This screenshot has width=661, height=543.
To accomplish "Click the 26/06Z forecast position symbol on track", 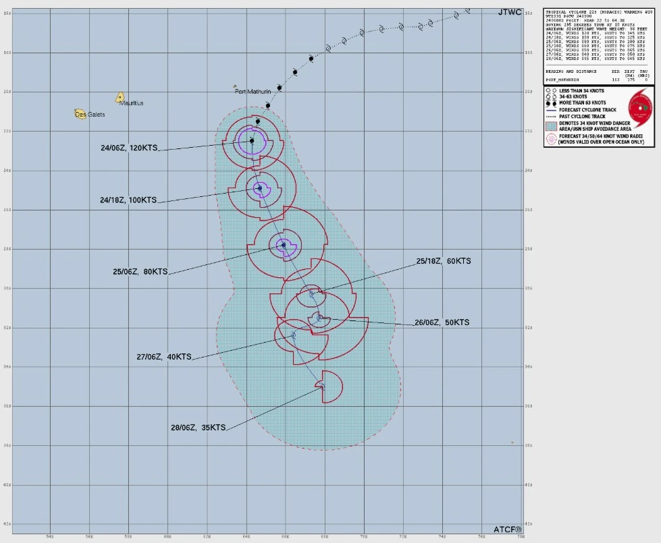I will coord(319,318).
